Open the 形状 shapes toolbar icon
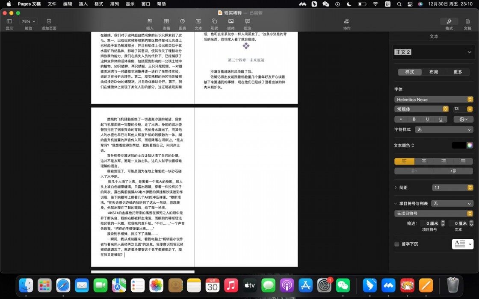The image size is (479, 299). [x=214, y=21]
